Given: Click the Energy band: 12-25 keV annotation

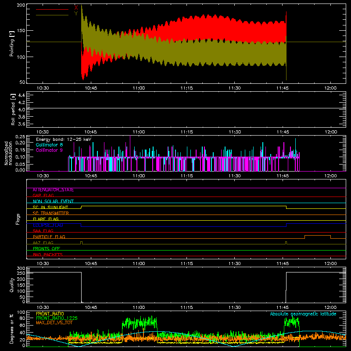Looking at the screenshot, I should (x=64, y=140).
